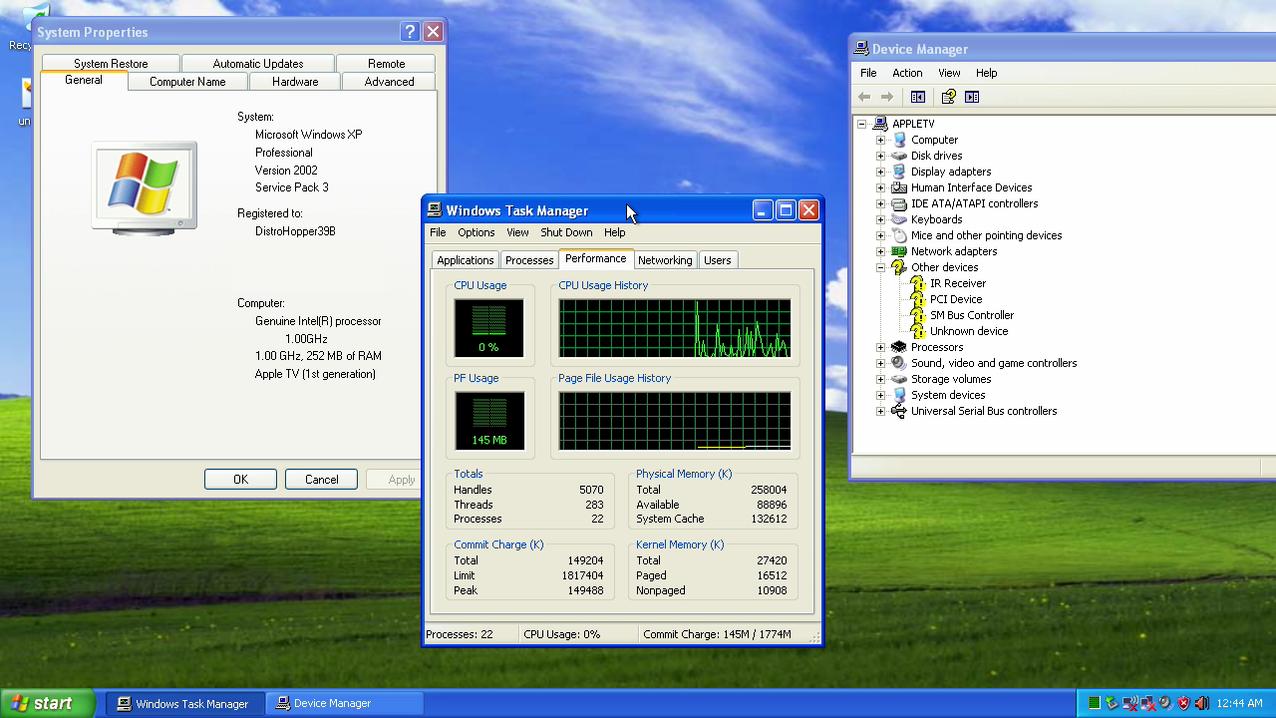Click Device Manager taskbar button
Image resolution: width=1276 pixels, height=718 pixels.
pyautogui.click(x=345, y=703)
